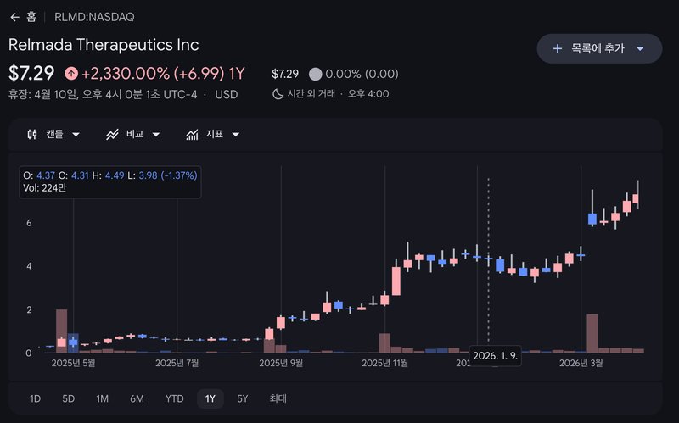
Task: Click the pink up-arrow change indicator
Action: 70,74
